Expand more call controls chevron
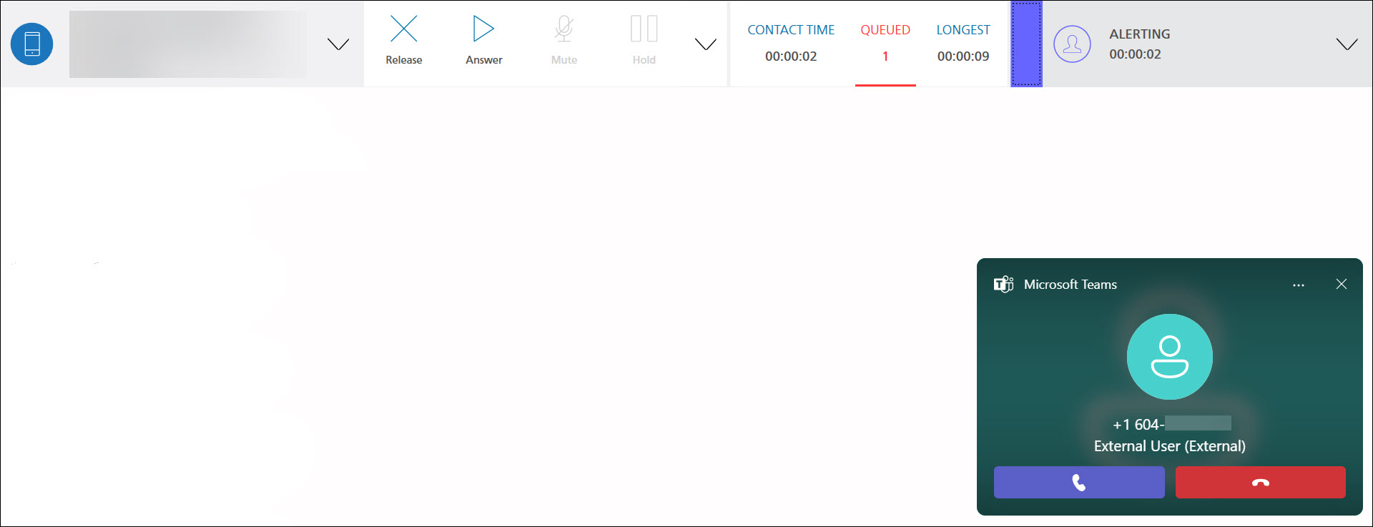Viewport: 1373px width, 527px height. (706, 44)
